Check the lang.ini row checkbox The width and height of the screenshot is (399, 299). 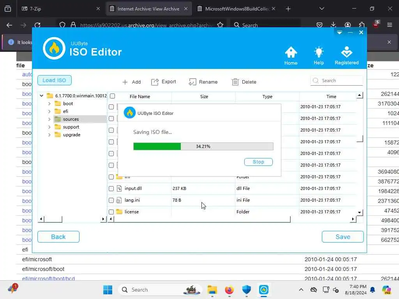point(111,200)
